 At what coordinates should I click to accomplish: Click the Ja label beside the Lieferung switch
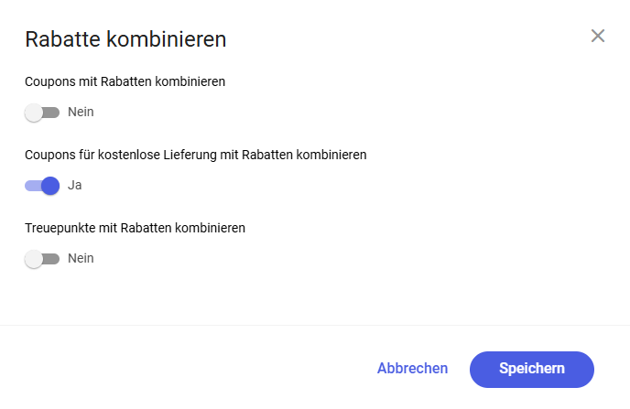pos(75,185)
